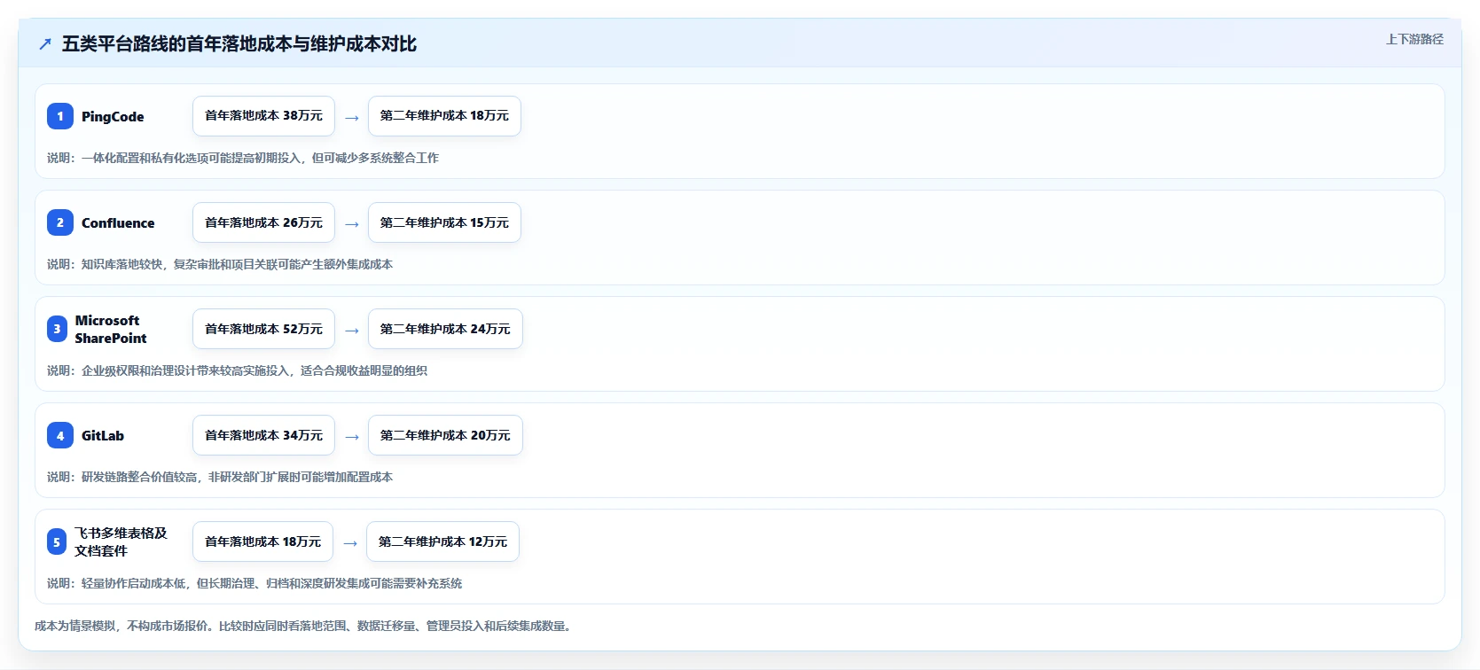Click the heading 五类平台路线的首年落地成本与维护成本对比
Viewport: 1480px width, 670px height.
click(x=239, y=43)
